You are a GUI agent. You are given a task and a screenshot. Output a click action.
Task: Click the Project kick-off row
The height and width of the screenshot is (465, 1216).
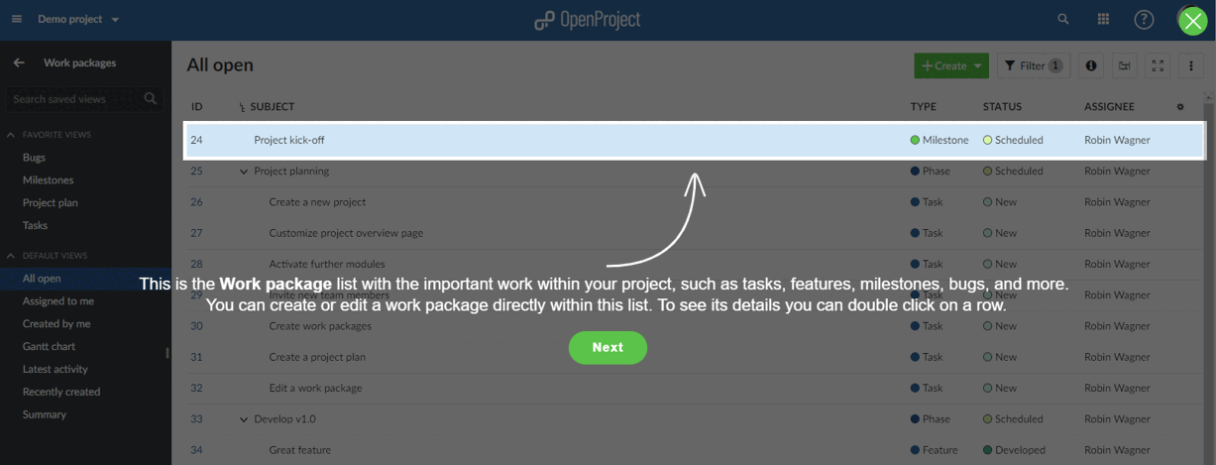coord(288,140)
